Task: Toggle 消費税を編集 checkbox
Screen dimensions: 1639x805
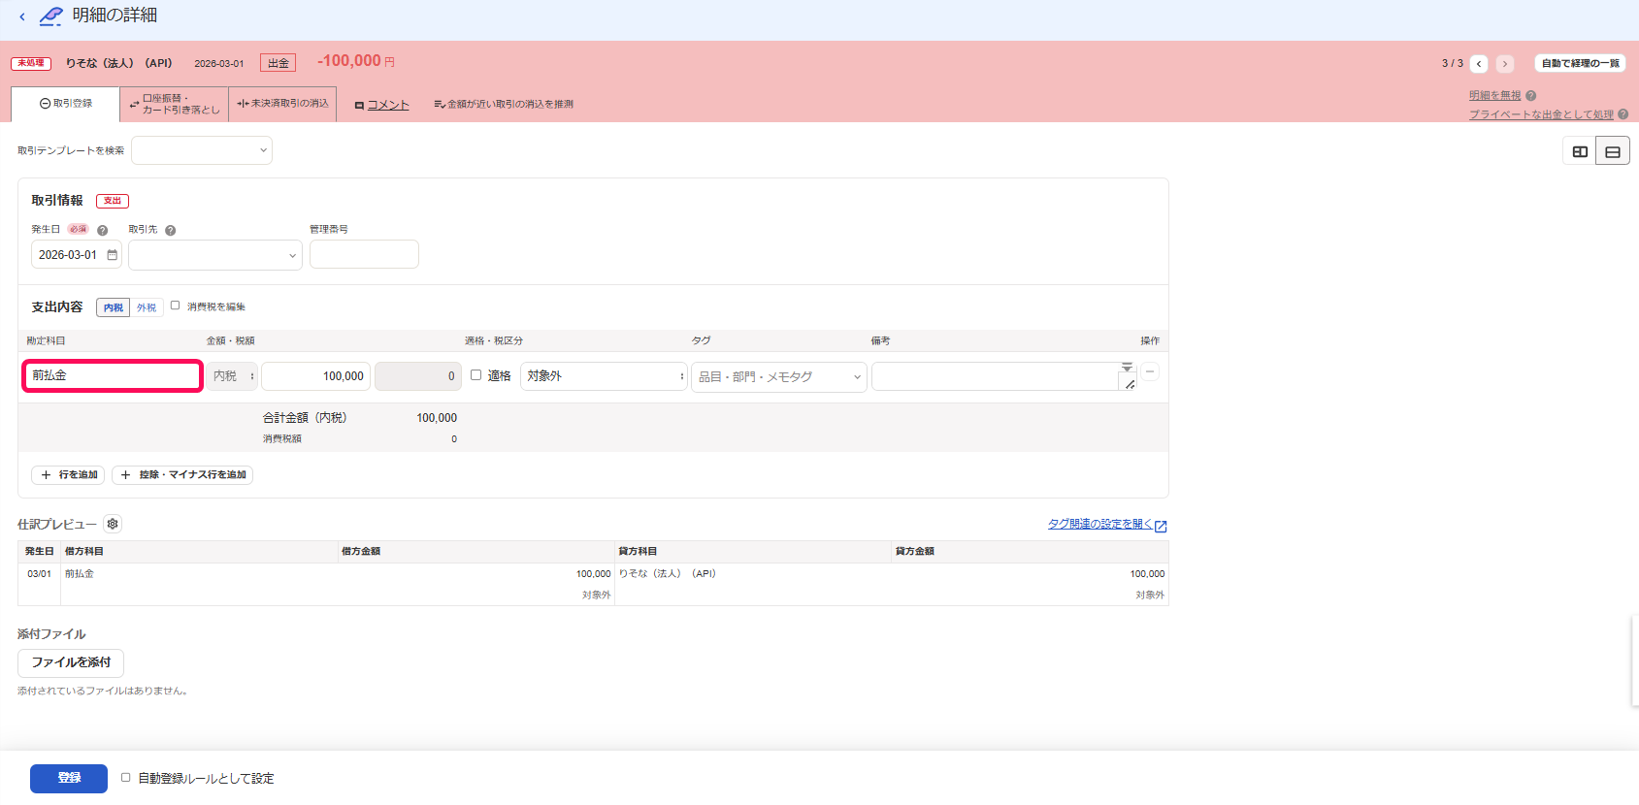Action: [x=176, y=306]
